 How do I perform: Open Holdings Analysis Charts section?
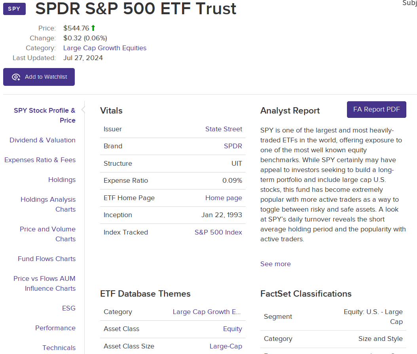48,204
